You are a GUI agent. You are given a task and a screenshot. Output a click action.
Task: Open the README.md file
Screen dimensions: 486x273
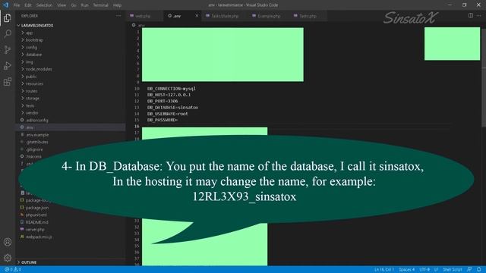click(36, 222)
